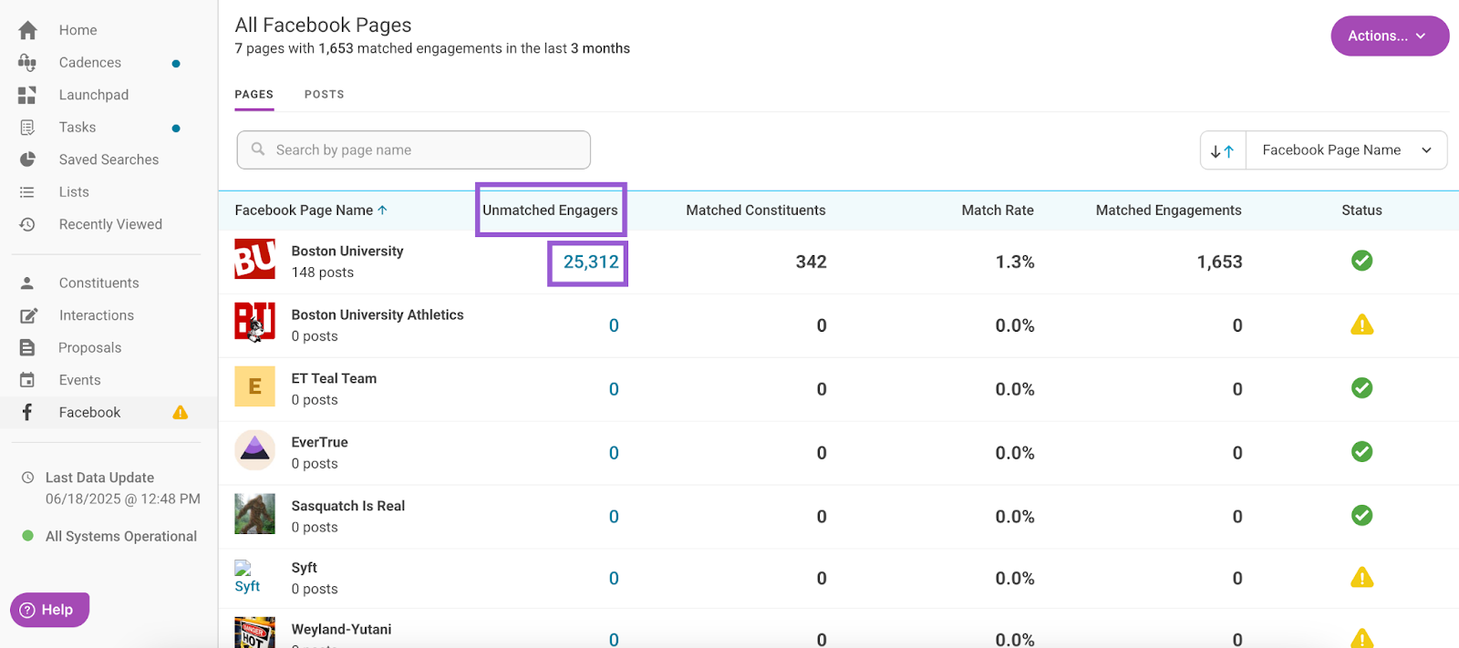Sort by the Unmatched Engagers column header

tap(550, 210)
